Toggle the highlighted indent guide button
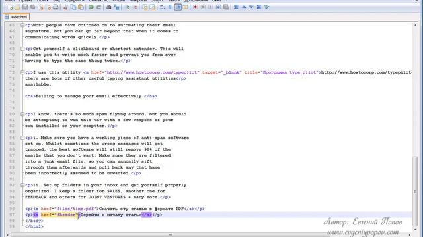423x237 pixels. click(x=178, y=7)
